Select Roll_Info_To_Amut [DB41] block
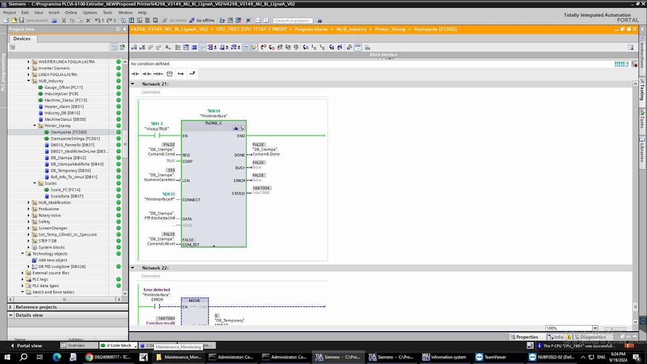This screenshot has width=647, height=364. click(x=74, y=177)
